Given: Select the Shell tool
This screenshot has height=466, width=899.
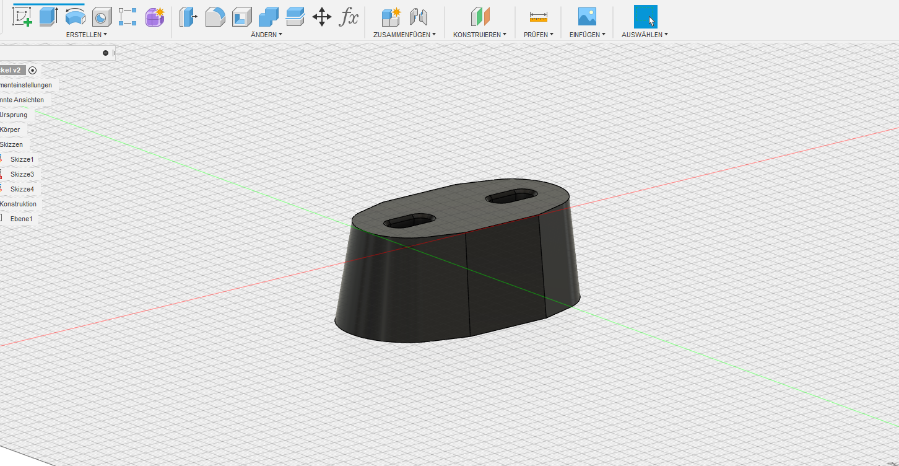Looking at the screenshot, I should coord(241,17).
